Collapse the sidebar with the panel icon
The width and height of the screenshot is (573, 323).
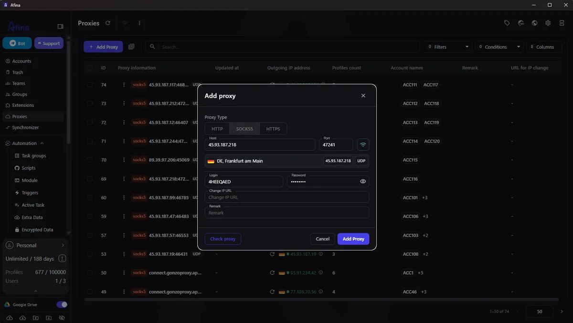pos(60,27)
